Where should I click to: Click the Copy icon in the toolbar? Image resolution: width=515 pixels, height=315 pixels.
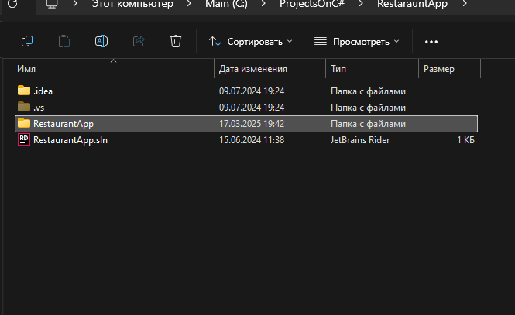(27, 40)
